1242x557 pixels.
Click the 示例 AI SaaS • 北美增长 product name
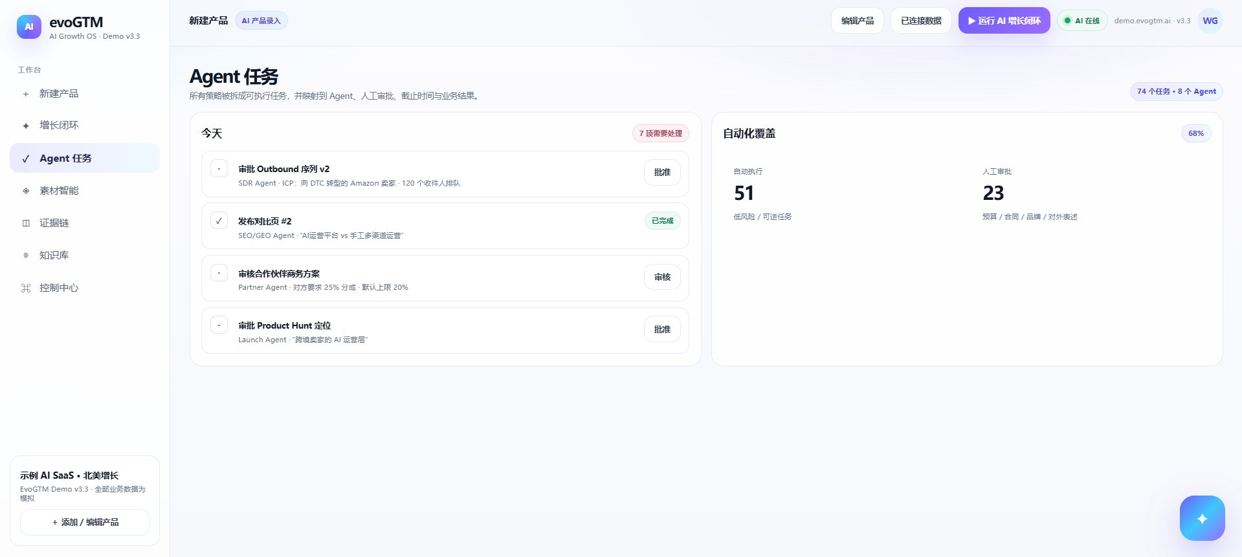coord(69,475)
